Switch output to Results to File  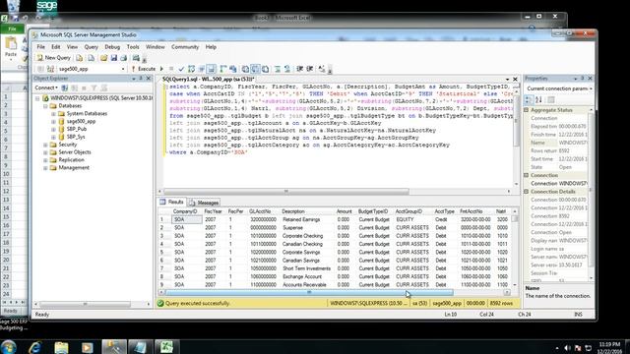pos(265,69)
